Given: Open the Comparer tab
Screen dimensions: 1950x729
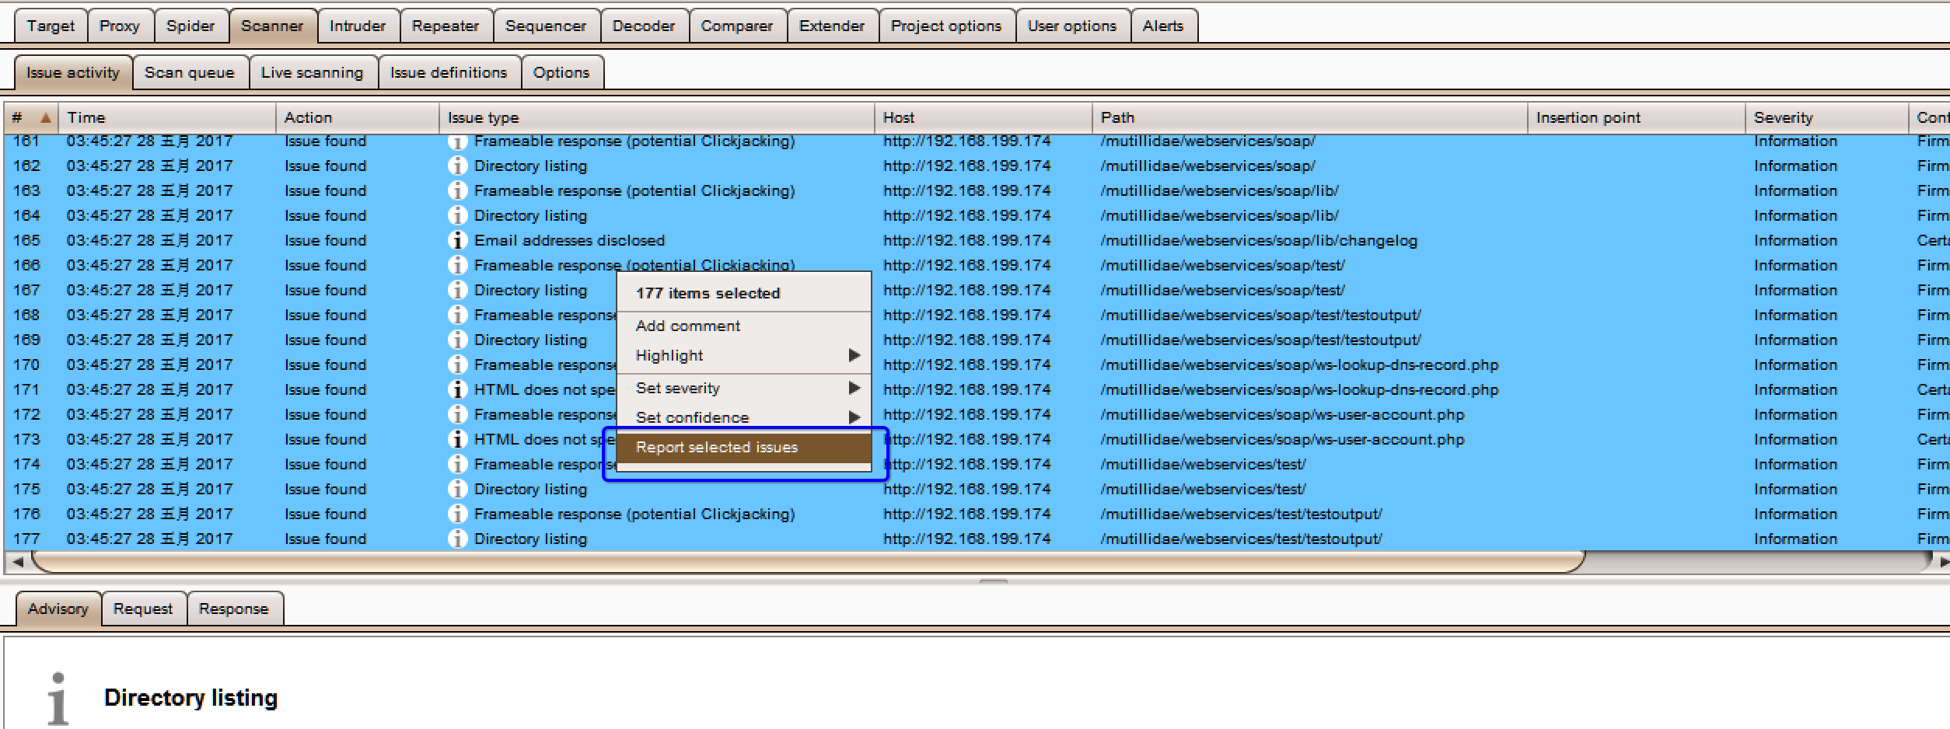Looking at the screenshot, I should 737,26.
